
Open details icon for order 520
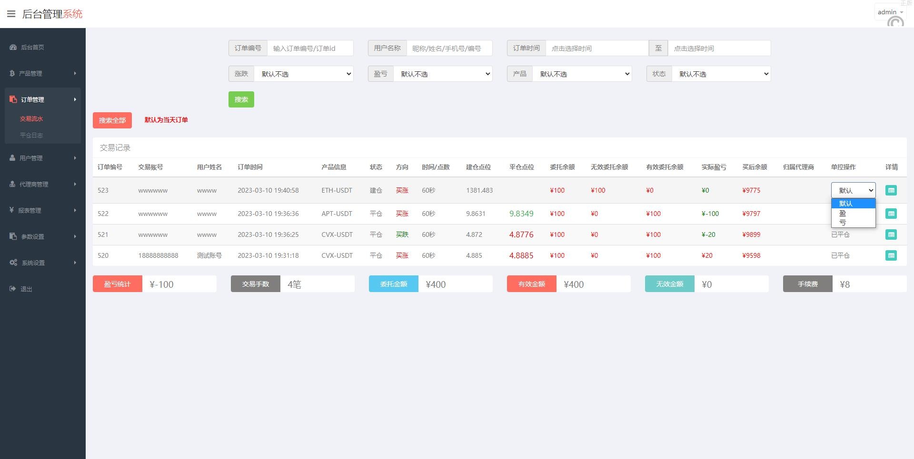[891, 255]
